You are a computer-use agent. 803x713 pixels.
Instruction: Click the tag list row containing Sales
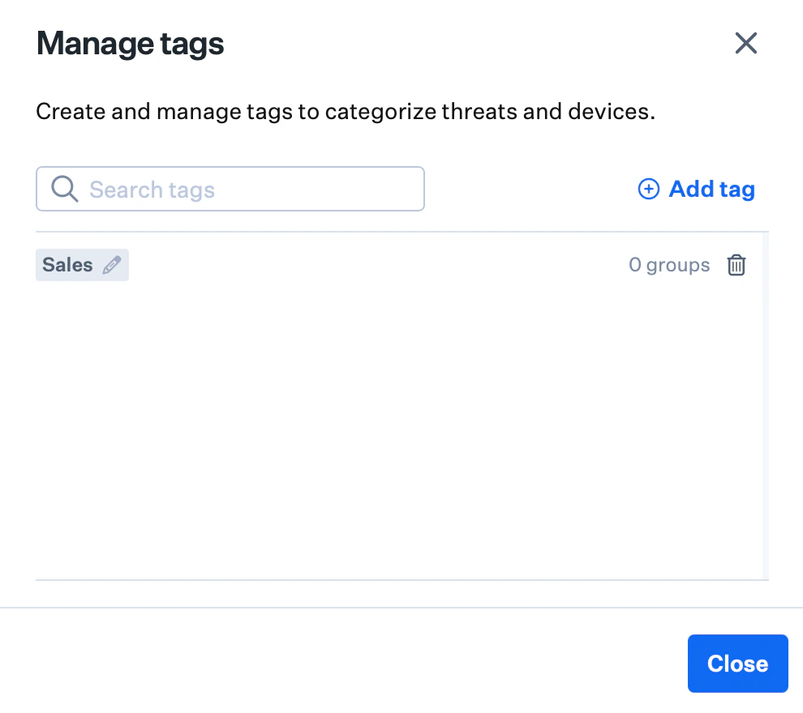(401, 264)
